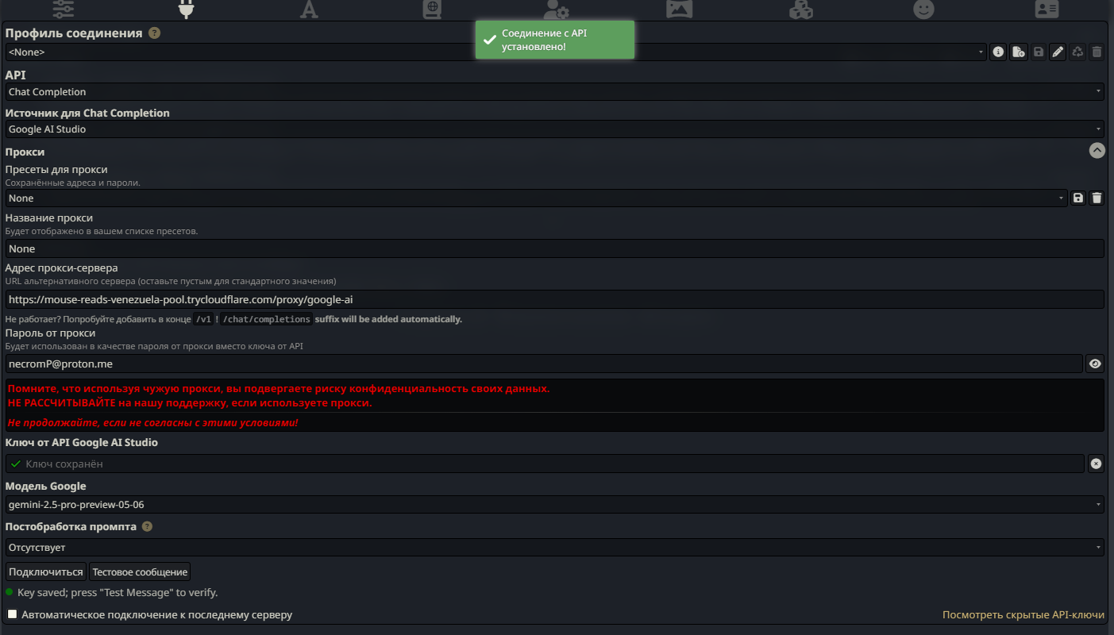This screenshot has width=1114, height=635.
Task: Open the Extensions cubes icon
Action: tap(800, 9)
